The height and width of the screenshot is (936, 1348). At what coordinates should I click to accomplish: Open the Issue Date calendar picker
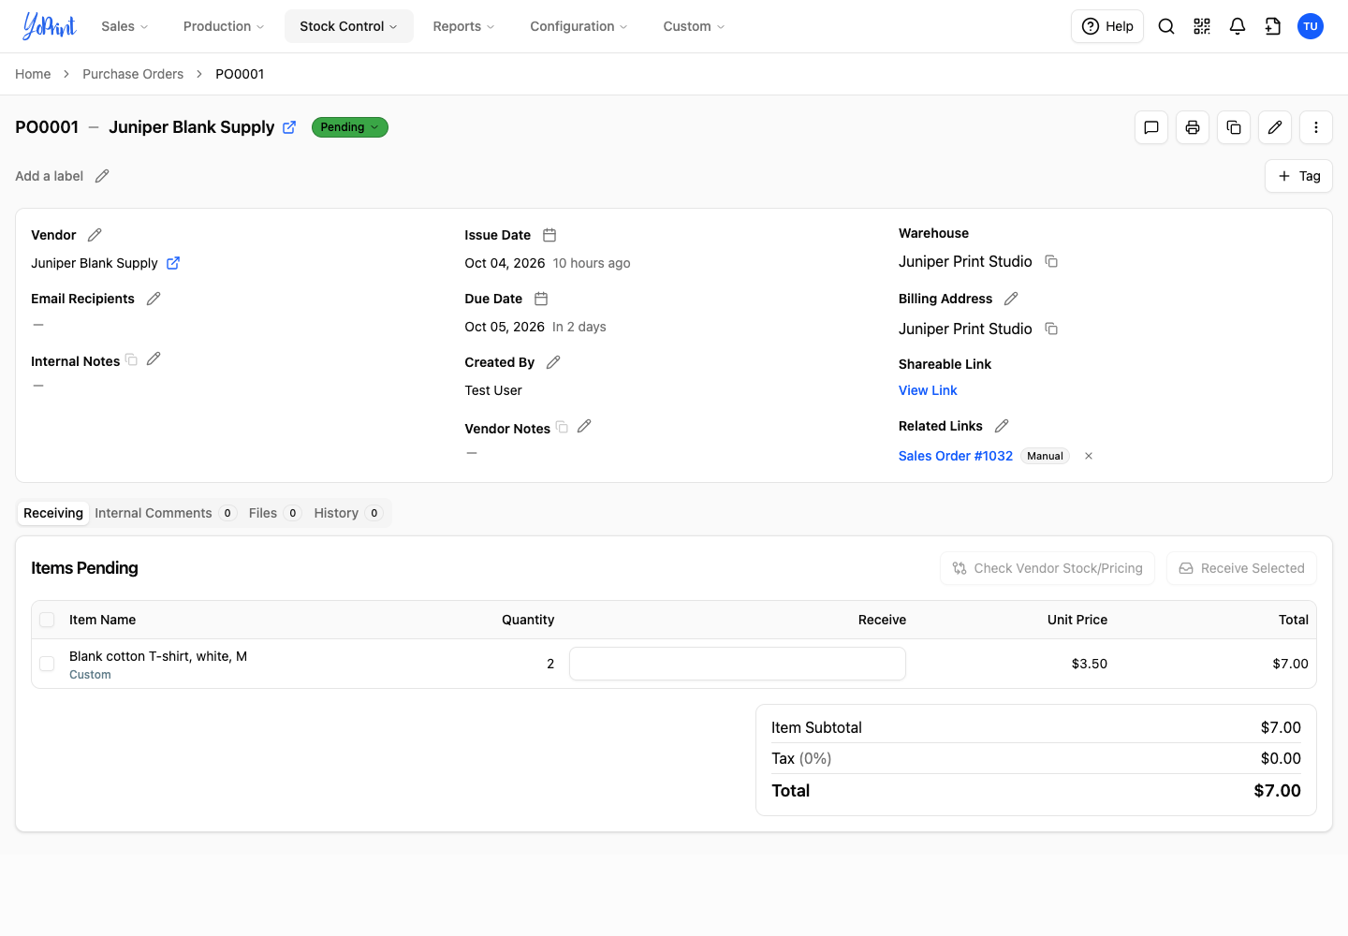[x=549, y=235]
